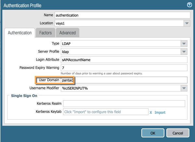Open the Type dropdown arrow
195x142 pixels.
[184, 43]
